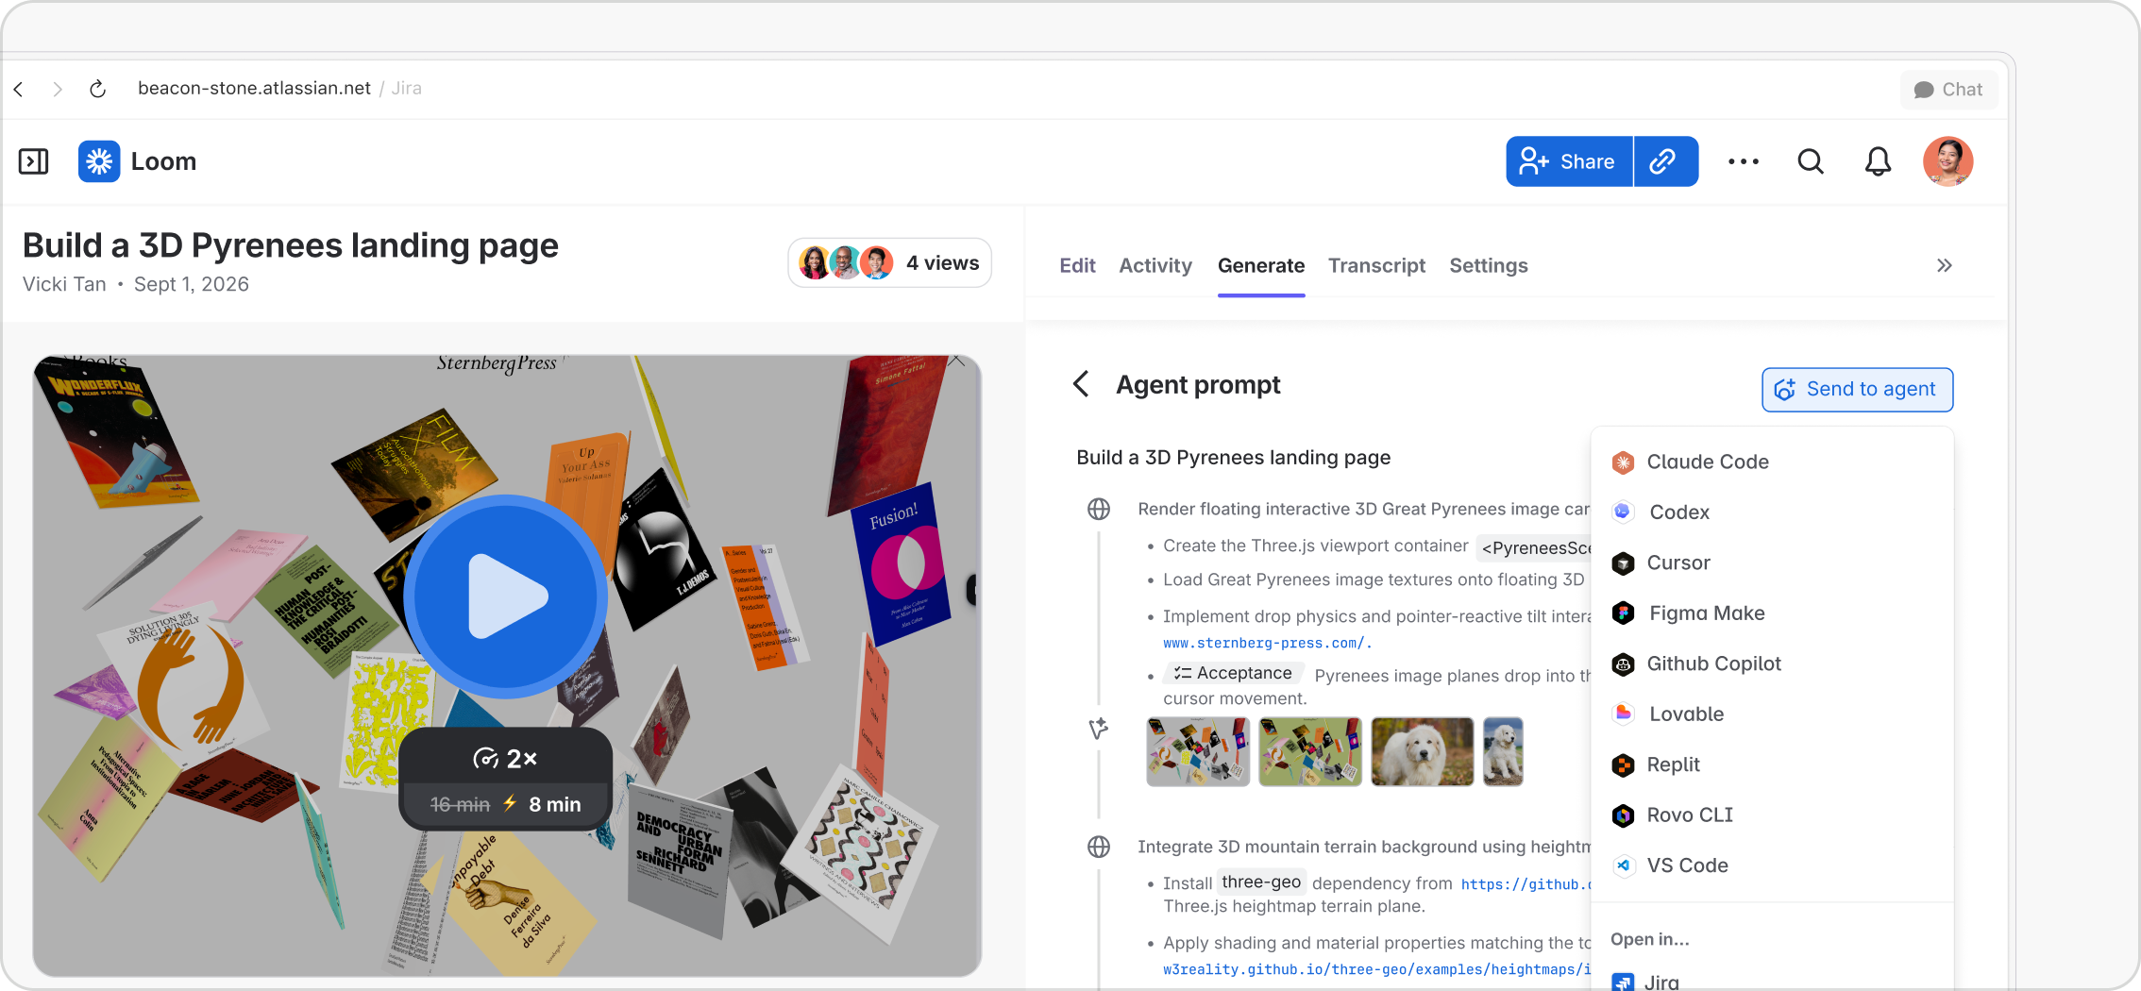Open the large white Pyrenees dog thumbnail
The width and height of the screenshot is (2141, 991).
tap(1422, 751)
